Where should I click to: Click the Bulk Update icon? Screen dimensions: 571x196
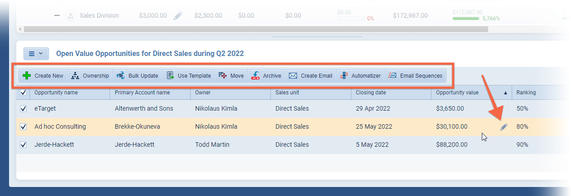(120, 76)
